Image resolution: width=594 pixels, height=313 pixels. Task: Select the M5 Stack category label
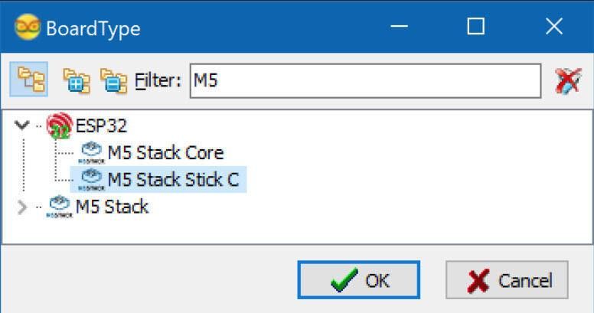[112, 207]
